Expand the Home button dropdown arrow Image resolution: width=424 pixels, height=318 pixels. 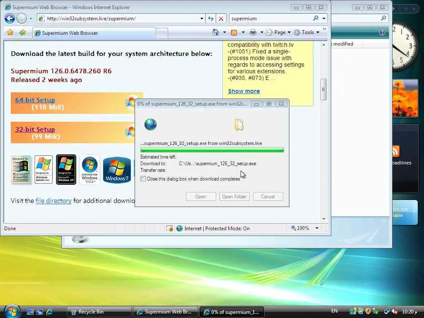click(224, 32)
